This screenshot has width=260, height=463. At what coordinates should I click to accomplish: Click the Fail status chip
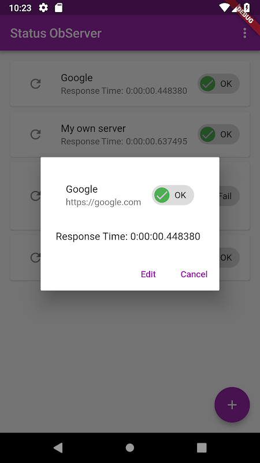pos(229,196)
